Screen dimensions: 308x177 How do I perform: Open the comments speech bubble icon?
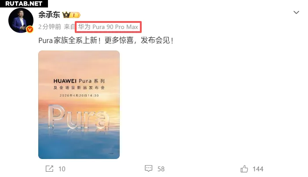click(x=149, y=168)
